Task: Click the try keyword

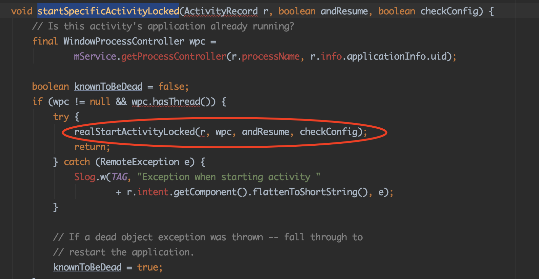Action: pyautogui.click(x=61, y=117)
